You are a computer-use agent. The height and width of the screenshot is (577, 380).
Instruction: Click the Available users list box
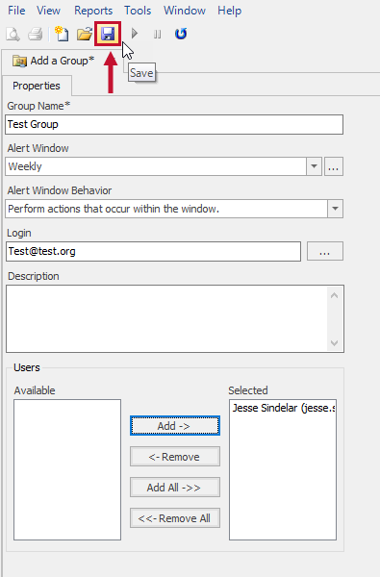pos(67,470)
